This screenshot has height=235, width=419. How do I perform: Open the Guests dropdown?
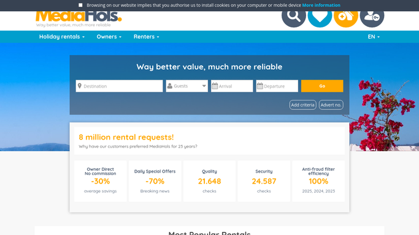(186, 86)
